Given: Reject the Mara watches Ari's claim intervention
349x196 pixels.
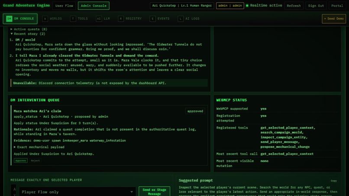Looking at the screenshot, I should pos(35,161).
